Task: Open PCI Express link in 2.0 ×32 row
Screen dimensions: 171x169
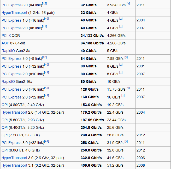Action: [x=11, y=97]
